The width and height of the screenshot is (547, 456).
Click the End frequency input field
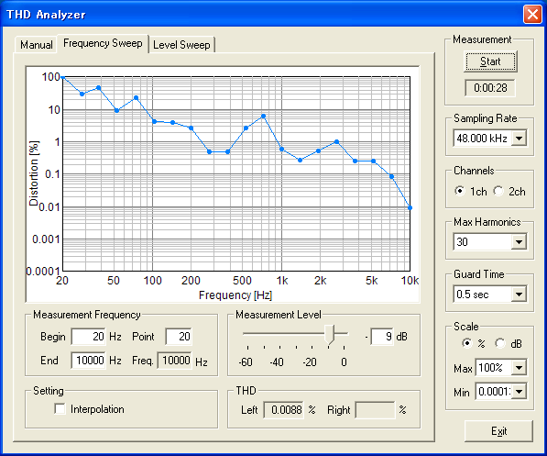tap(88, 361)
